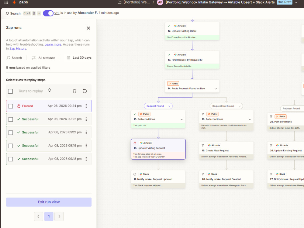The image size is (304, 228).
Task: Select step 20 Notify Intake: Request Created
Action: 226,179
